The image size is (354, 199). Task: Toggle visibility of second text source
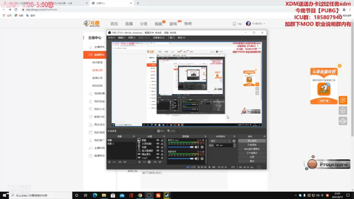(158, 143)
